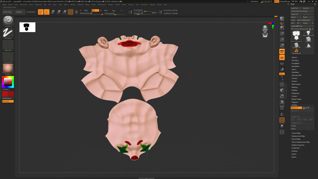Toggle PolyF line fill display
Screen dimensions: 318x179
282,108
